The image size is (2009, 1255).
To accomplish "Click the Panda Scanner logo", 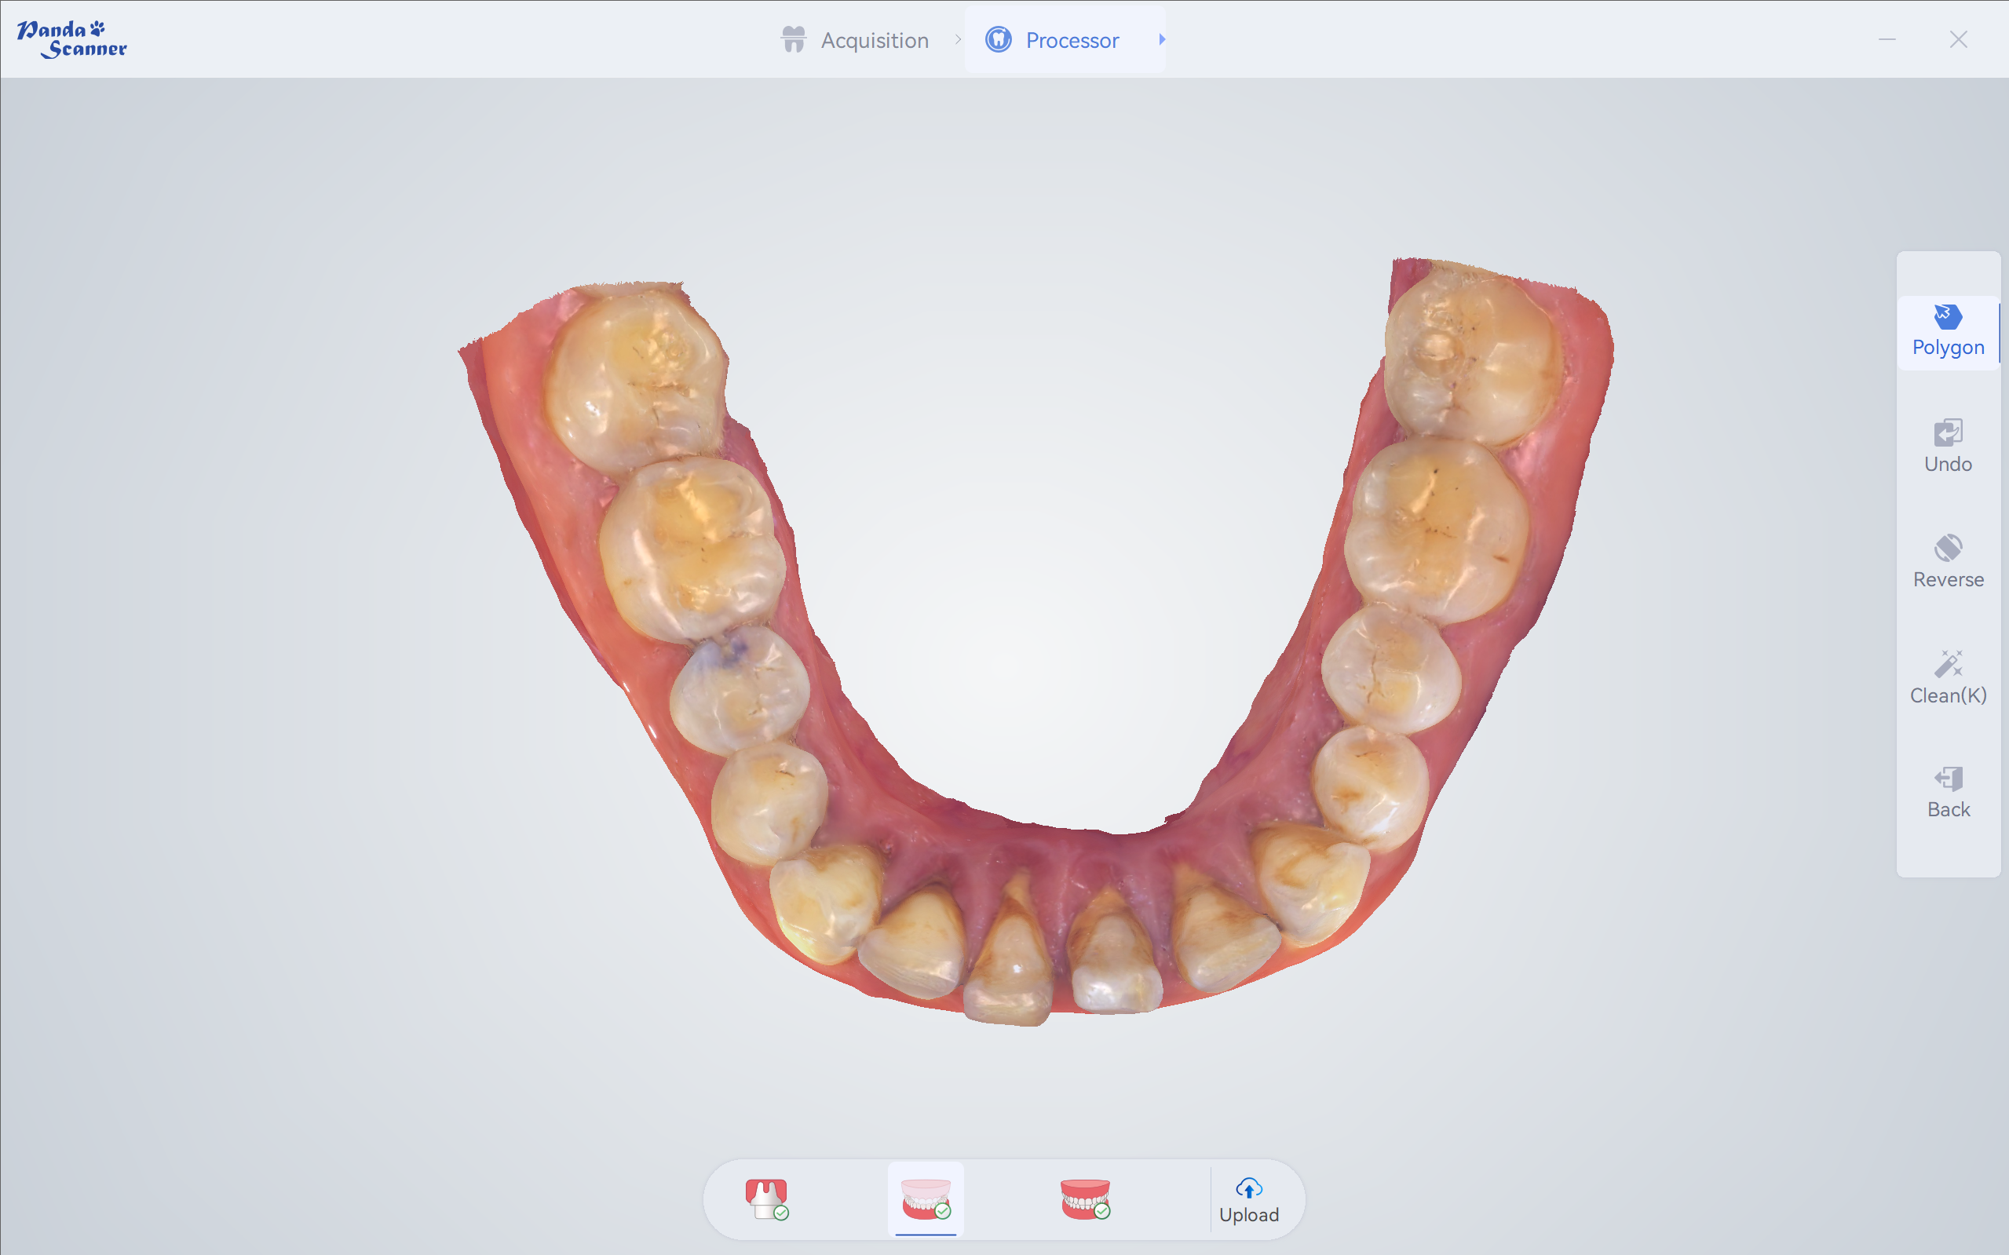I will pos(71,39).
